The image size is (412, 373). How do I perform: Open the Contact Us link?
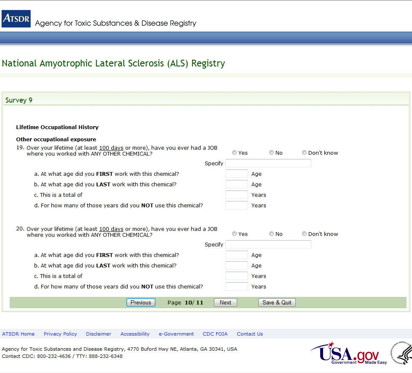249,334
